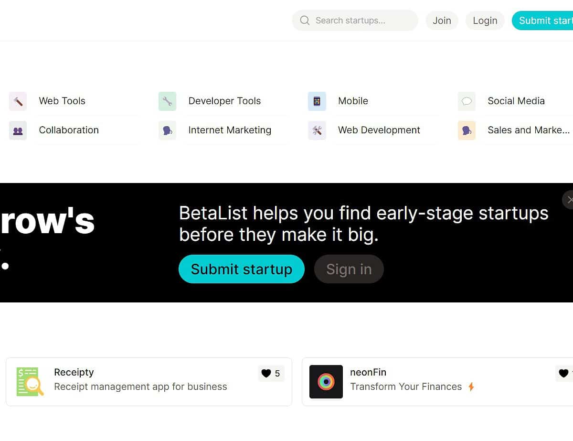Select the Developer Tools wrench icon
The width and height of the screenshot is (573, 441).
tap(167, 101)
